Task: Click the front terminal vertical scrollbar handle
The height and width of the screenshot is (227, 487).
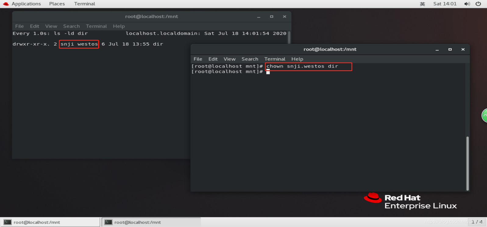Action: [467, 163]
